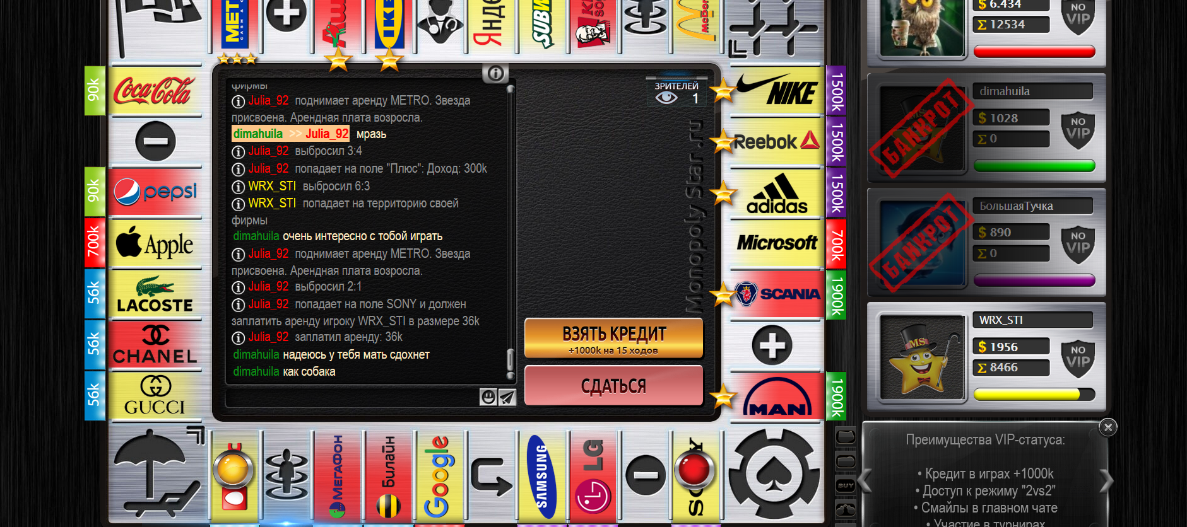The image size is (1187, 527).
Task: Grab the chat log scrollbar
Action: pyautogui.click(x=510, y=360)
